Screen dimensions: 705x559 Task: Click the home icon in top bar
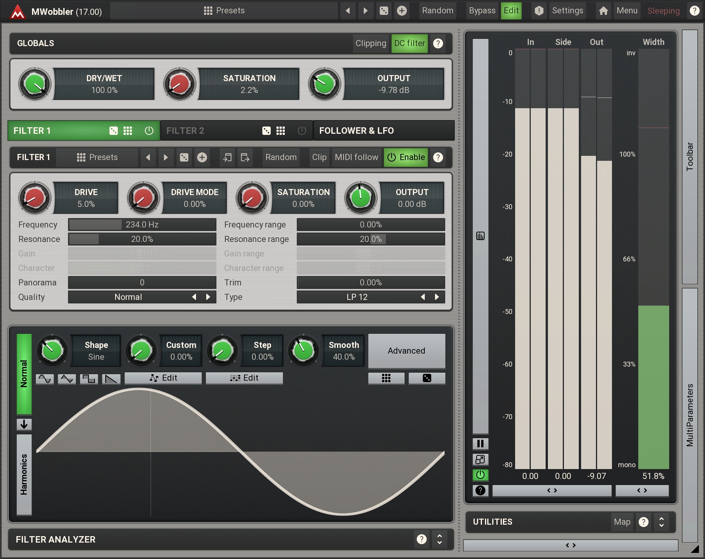(x=603, y=11)
